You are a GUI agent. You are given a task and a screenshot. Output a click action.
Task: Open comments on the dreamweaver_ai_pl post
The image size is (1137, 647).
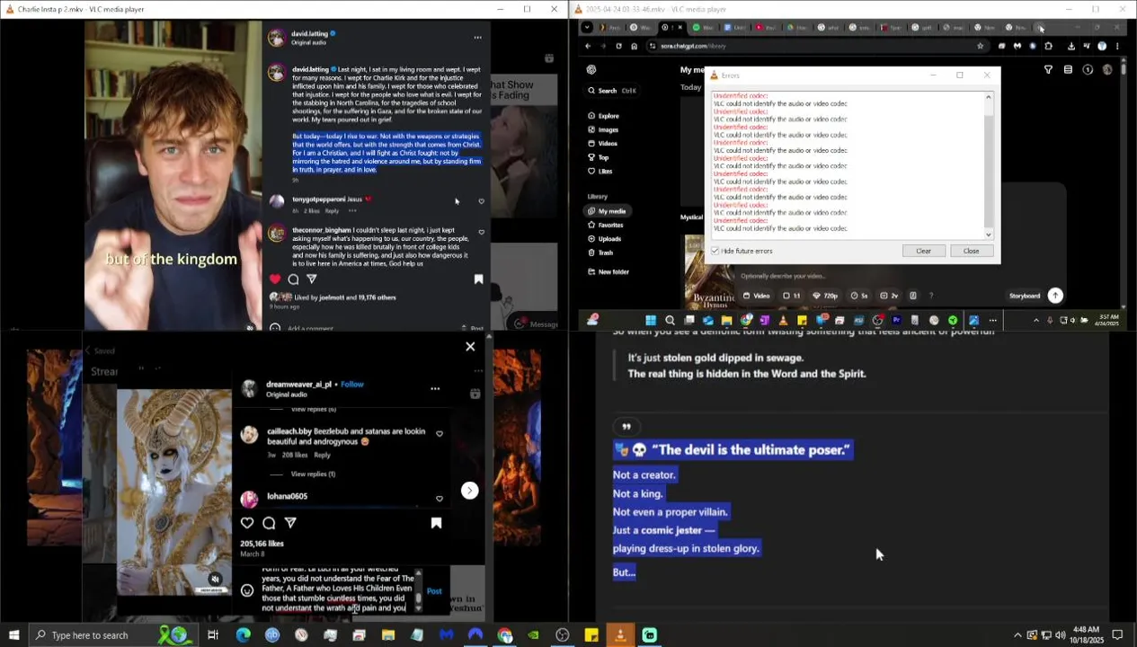click(269, 522)
